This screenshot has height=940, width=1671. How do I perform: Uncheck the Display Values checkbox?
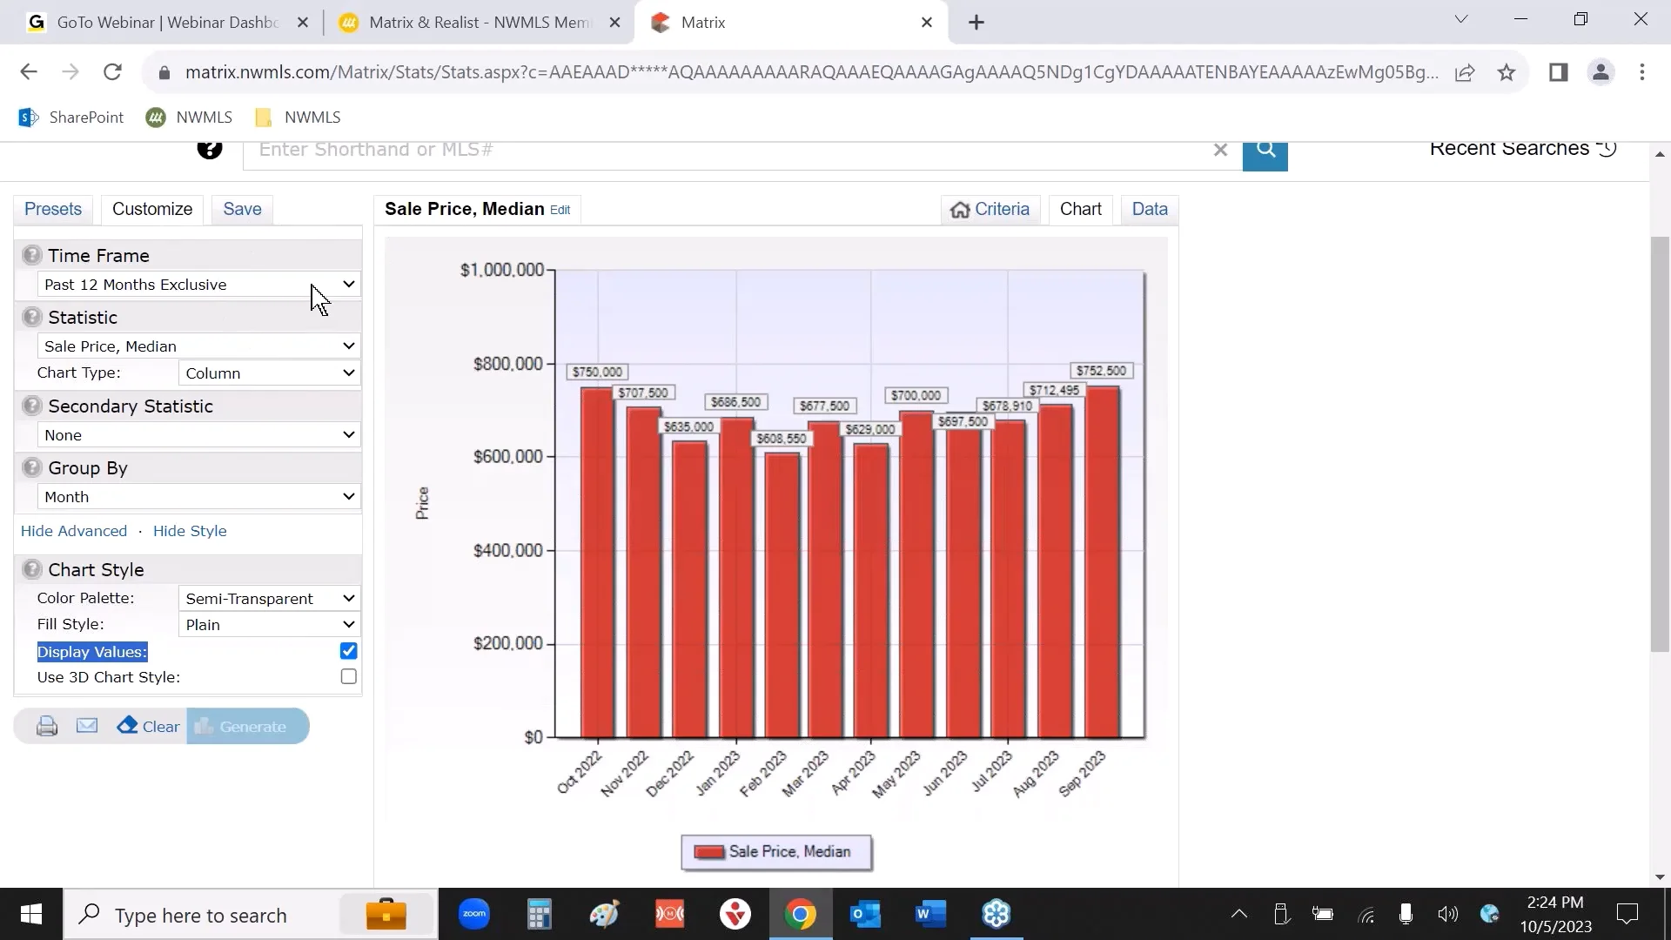(348, 651)
